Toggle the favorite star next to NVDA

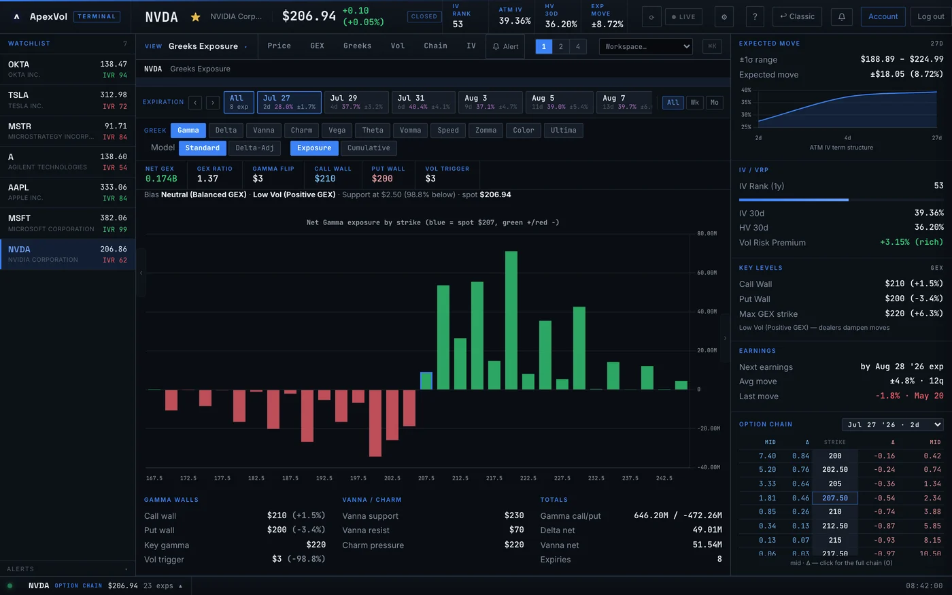coord(195,17)
